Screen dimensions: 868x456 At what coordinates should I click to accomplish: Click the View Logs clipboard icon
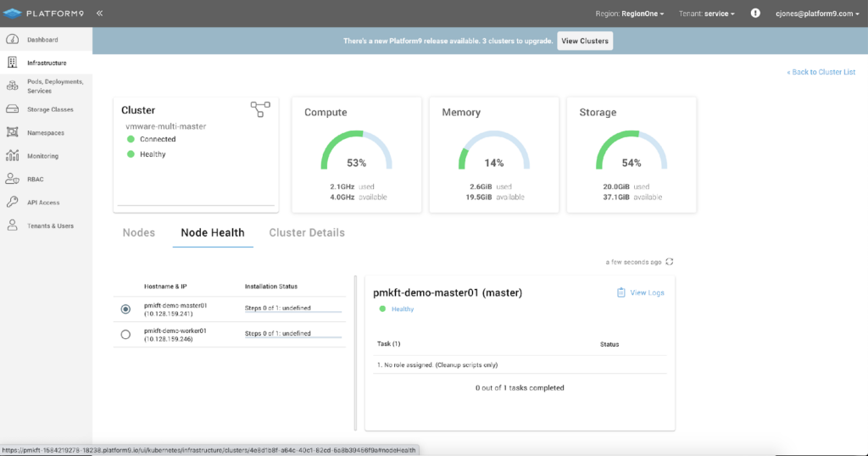pyautogui.click(x=621, y=292)
